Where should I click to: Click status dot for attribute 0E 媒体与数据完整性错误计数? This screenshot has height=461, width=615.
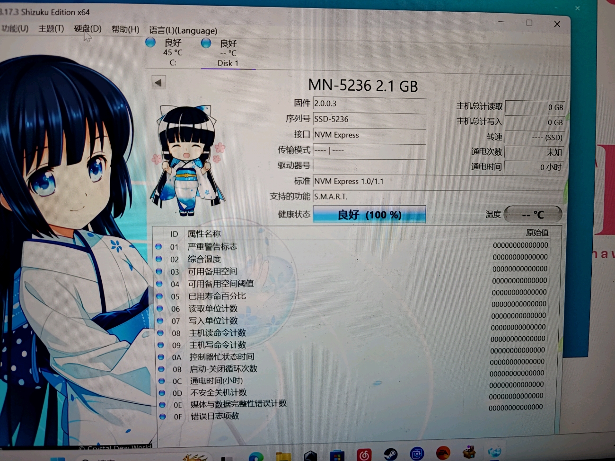[x=162, y=404]
